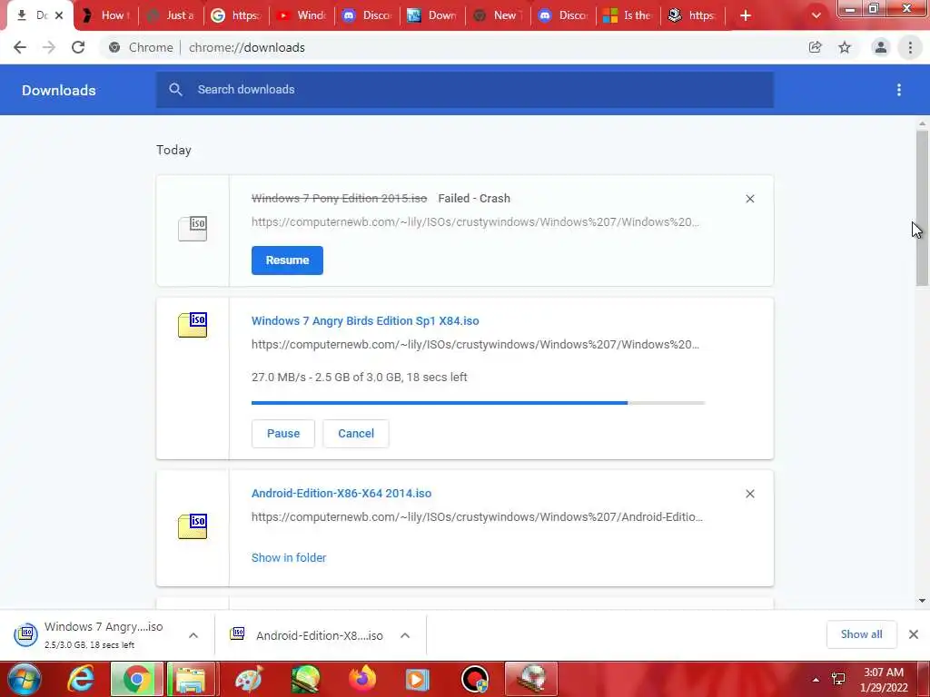Launch Firefox from taskbar
The height and width of the screenshot is (697, 930).
point(361,679)
